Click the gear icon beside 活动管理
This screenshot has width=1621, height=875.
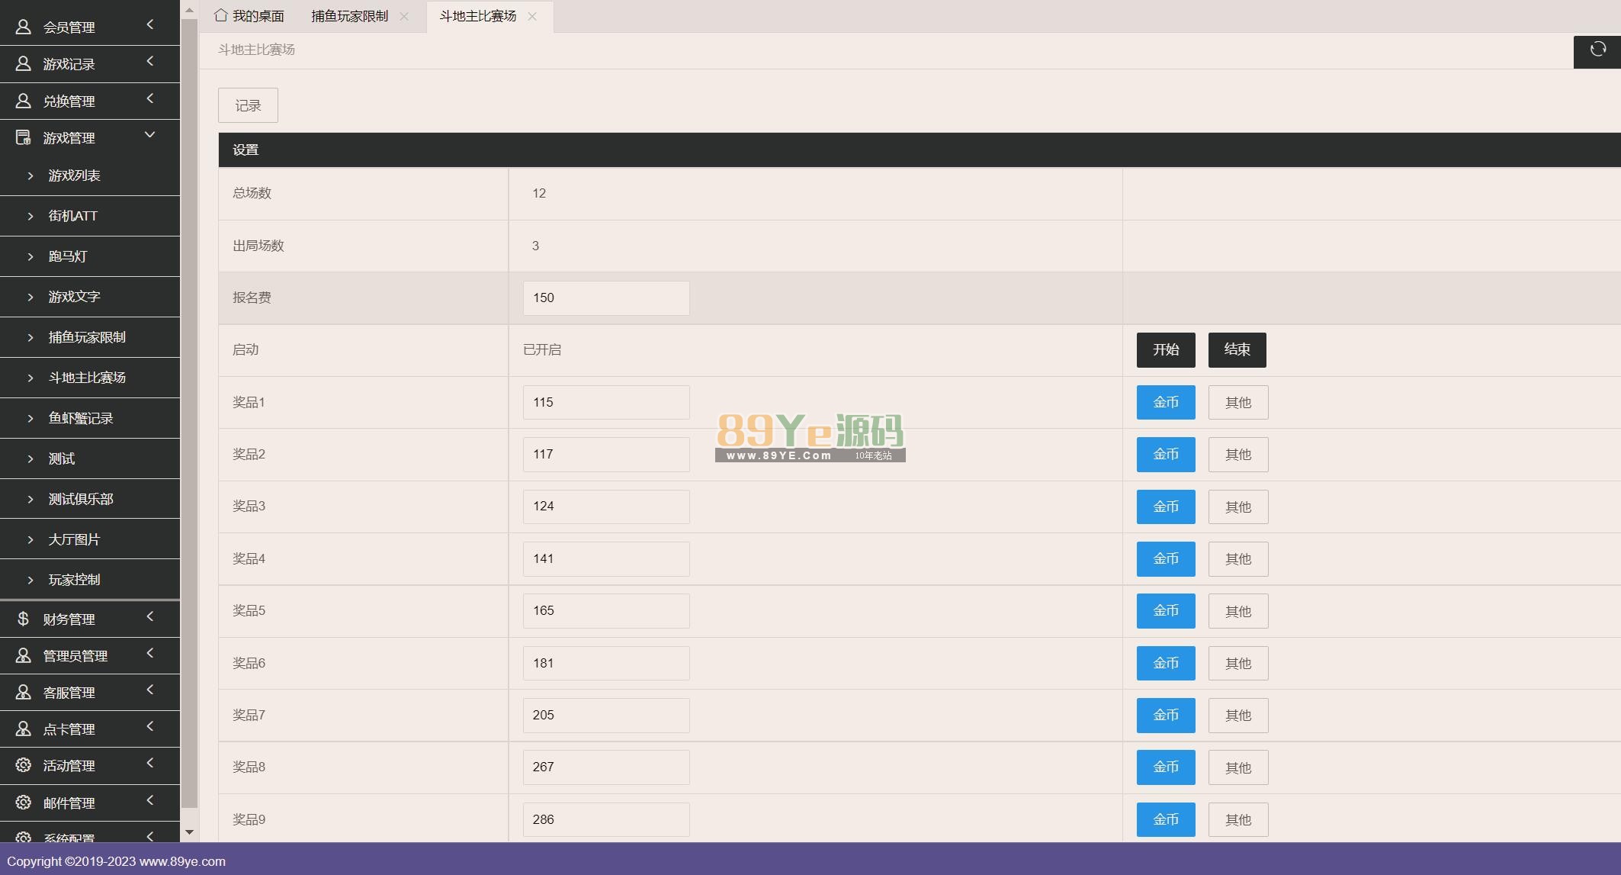pyautogui.click(x=23, y=765)
